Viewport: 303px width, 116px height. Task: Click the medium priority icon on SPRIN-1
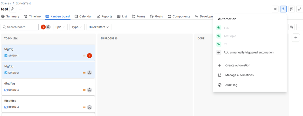click(x=84, y=56)
